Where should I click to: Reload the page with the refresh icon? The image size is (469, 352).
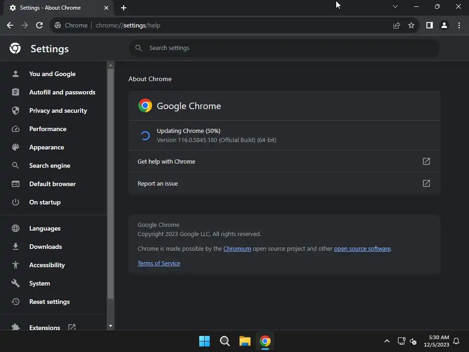pyautogui.click(x=39, y=26)
